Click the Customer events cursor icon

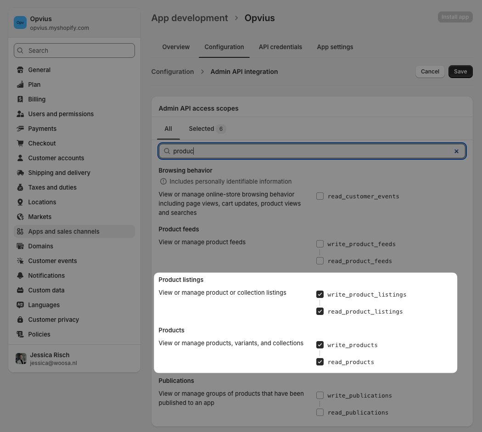click(x=20, y=261)
